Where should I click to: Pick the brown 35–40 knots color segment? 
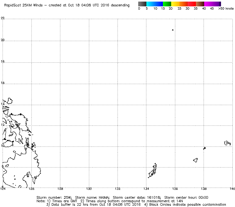[x=200, y=4]
